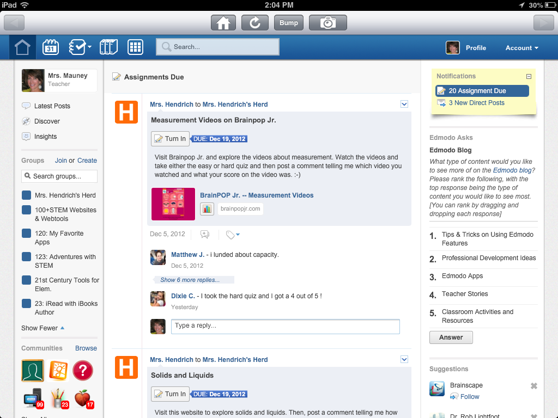
Task: Click the reply icon under Measurement post
Action: point(205,235)
